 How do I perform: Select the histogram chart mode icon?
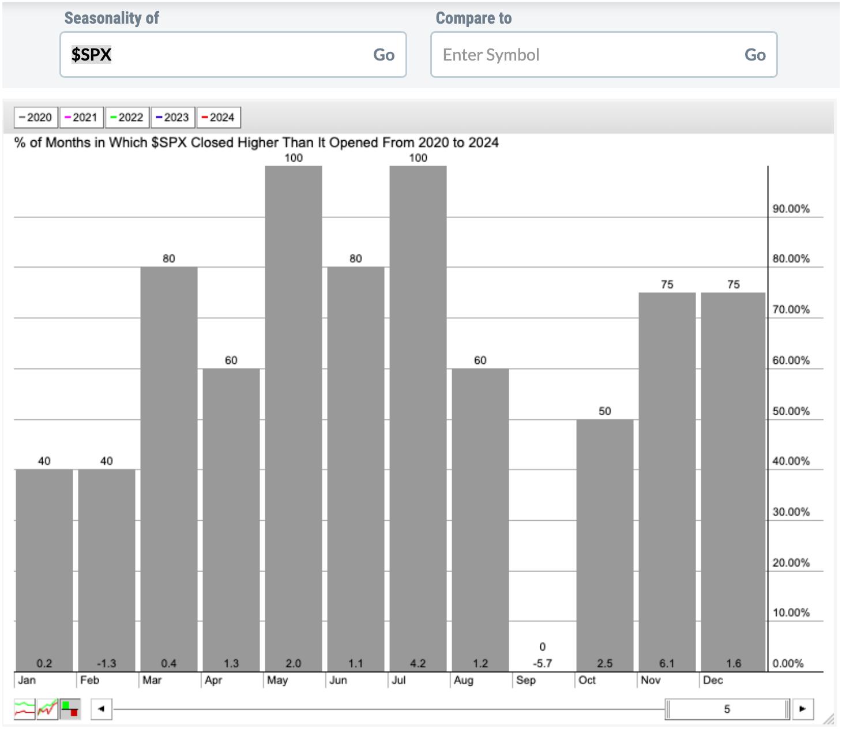pos(70,709)
